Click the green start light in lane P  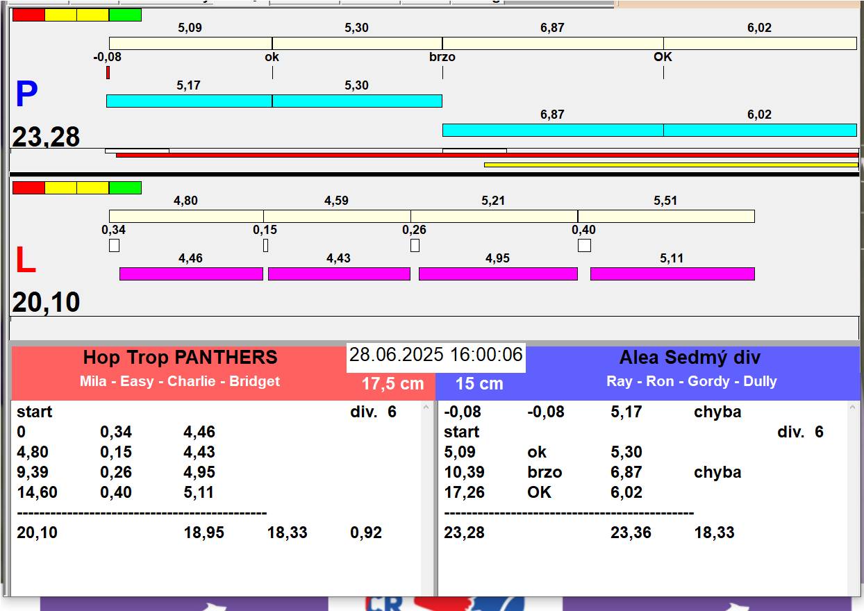tap(125, 15)
